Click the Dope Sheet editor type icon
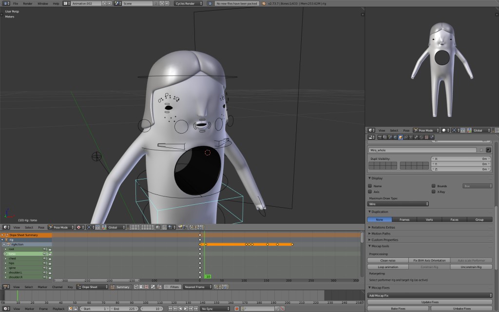 tap(6, 287)
